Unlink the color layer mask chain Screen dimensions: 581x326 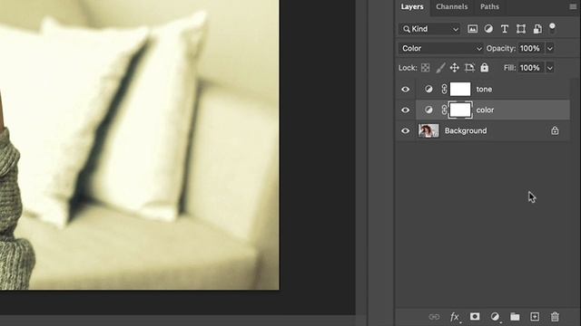point(444,110)
